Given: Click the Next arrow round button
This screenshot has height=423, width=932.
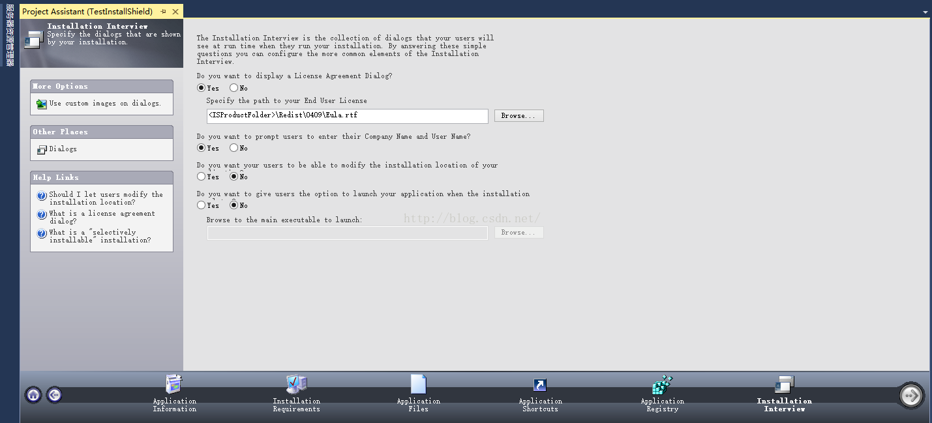Looking at the screenshot, I should coord(911,395).
